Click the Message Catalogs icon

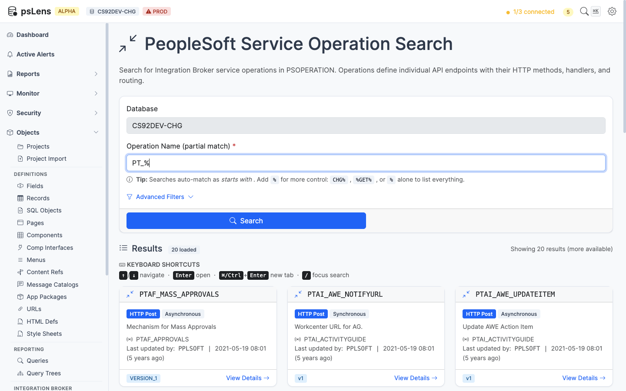tap(20, 285)
